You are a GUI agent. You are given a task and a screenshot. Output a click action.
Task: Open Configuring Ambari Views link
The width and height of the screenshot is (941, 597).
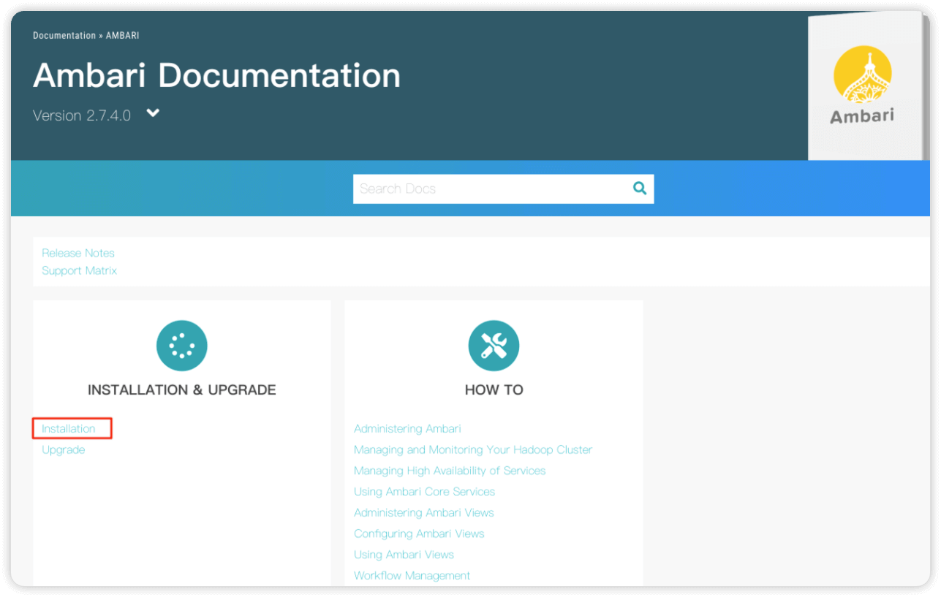tap(419, 533)
